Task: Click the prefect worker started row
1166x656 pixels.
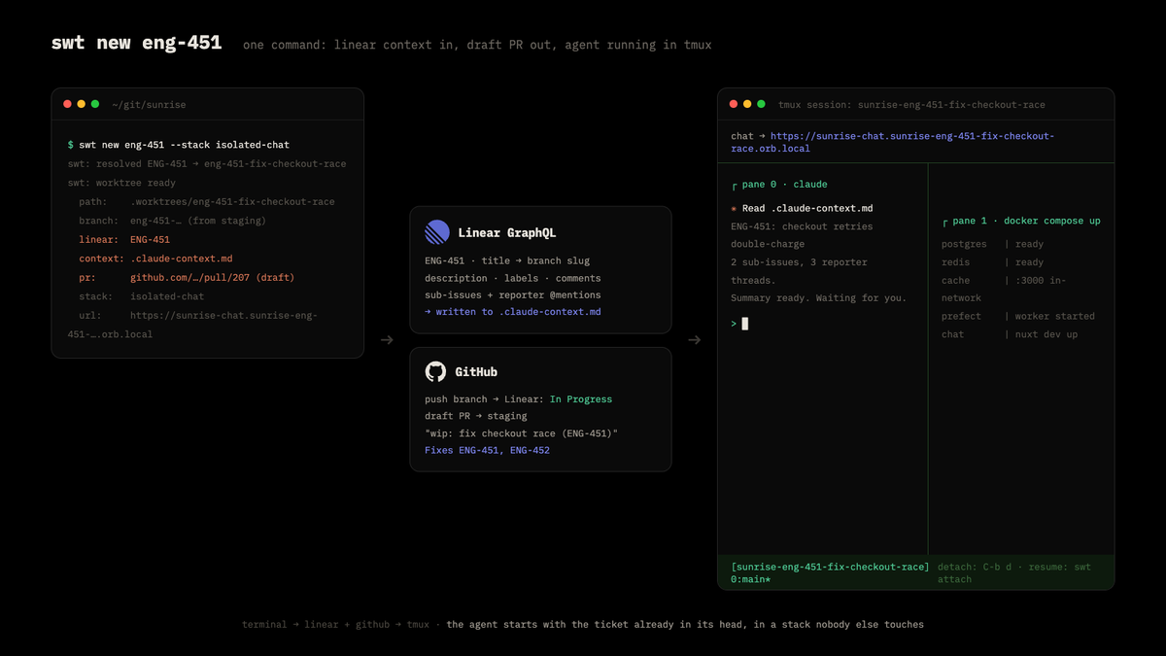Action: point(1017,316)
